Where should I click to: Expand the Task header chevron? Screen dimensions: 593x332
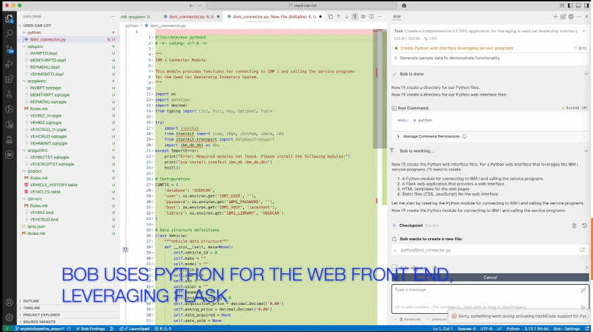click(584, 31)
